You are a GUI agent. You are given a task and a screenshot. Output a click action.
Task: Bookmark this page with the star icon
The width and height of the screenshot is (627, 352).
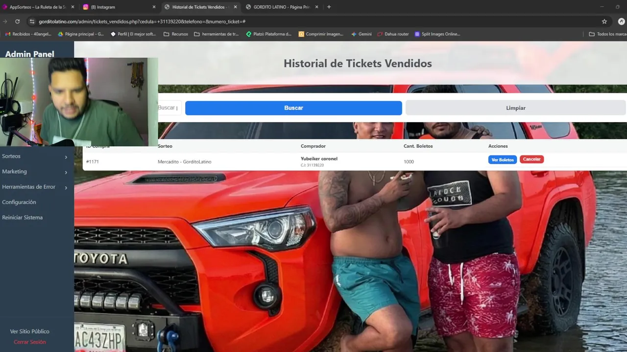coord(604,22)
